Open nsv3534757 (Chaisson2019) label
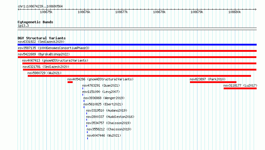Image resolution: width=265 pixels, height=150 pixels. tap(108, 123)
